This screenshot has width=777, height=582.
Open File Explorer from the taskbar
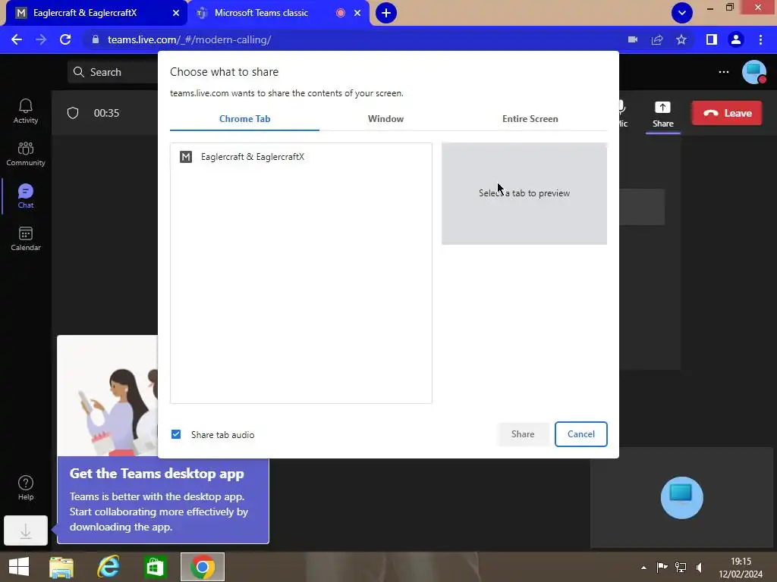61,567
